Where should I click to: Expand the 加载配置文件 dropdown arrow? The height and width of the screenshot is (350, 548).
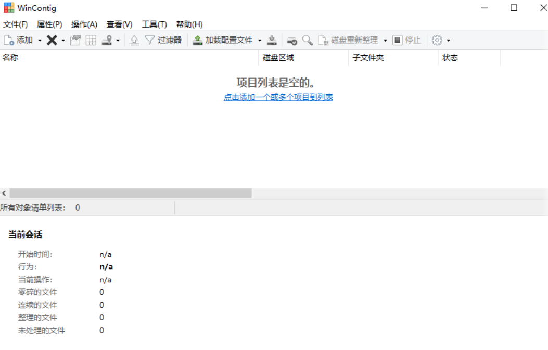260,40
